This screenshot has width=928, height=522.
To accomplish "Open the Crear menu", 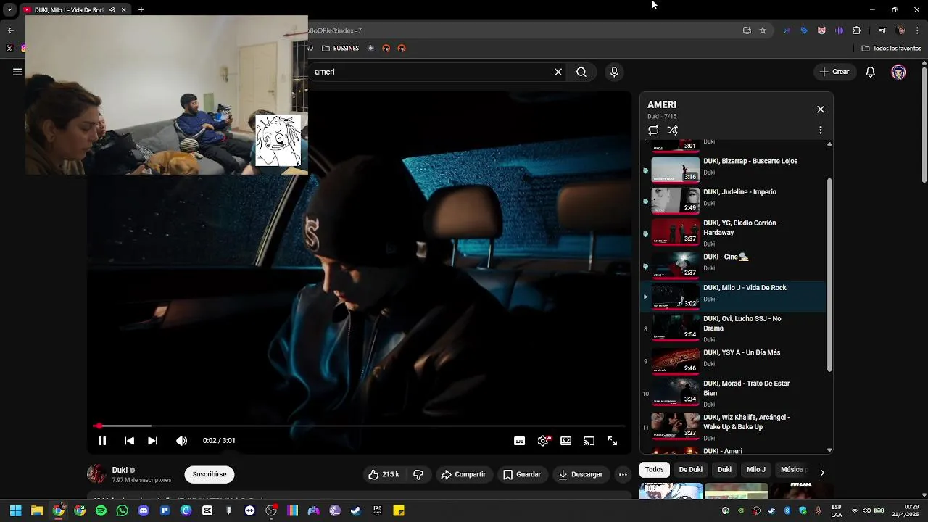I will click(834, 72).
